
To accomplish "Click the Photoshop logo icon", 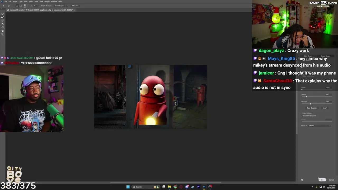I will tap(2, 1).
